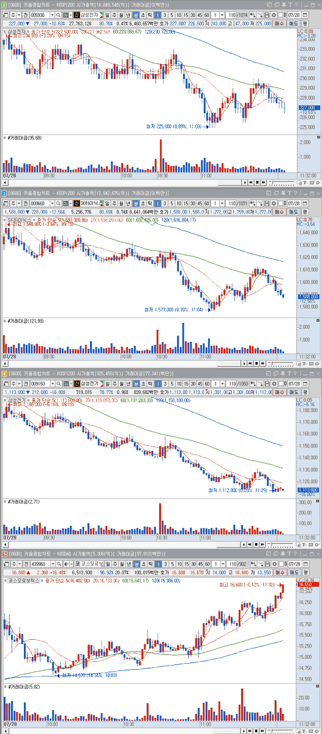Select 주 (weekly) period in SK하이닉스 chart
The height and width of the screenshot is (734, 322).
(x=114, y=203)
